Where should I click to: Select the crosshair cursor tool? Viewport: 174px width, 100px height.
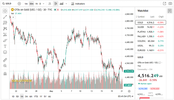[x=5, y=11]
